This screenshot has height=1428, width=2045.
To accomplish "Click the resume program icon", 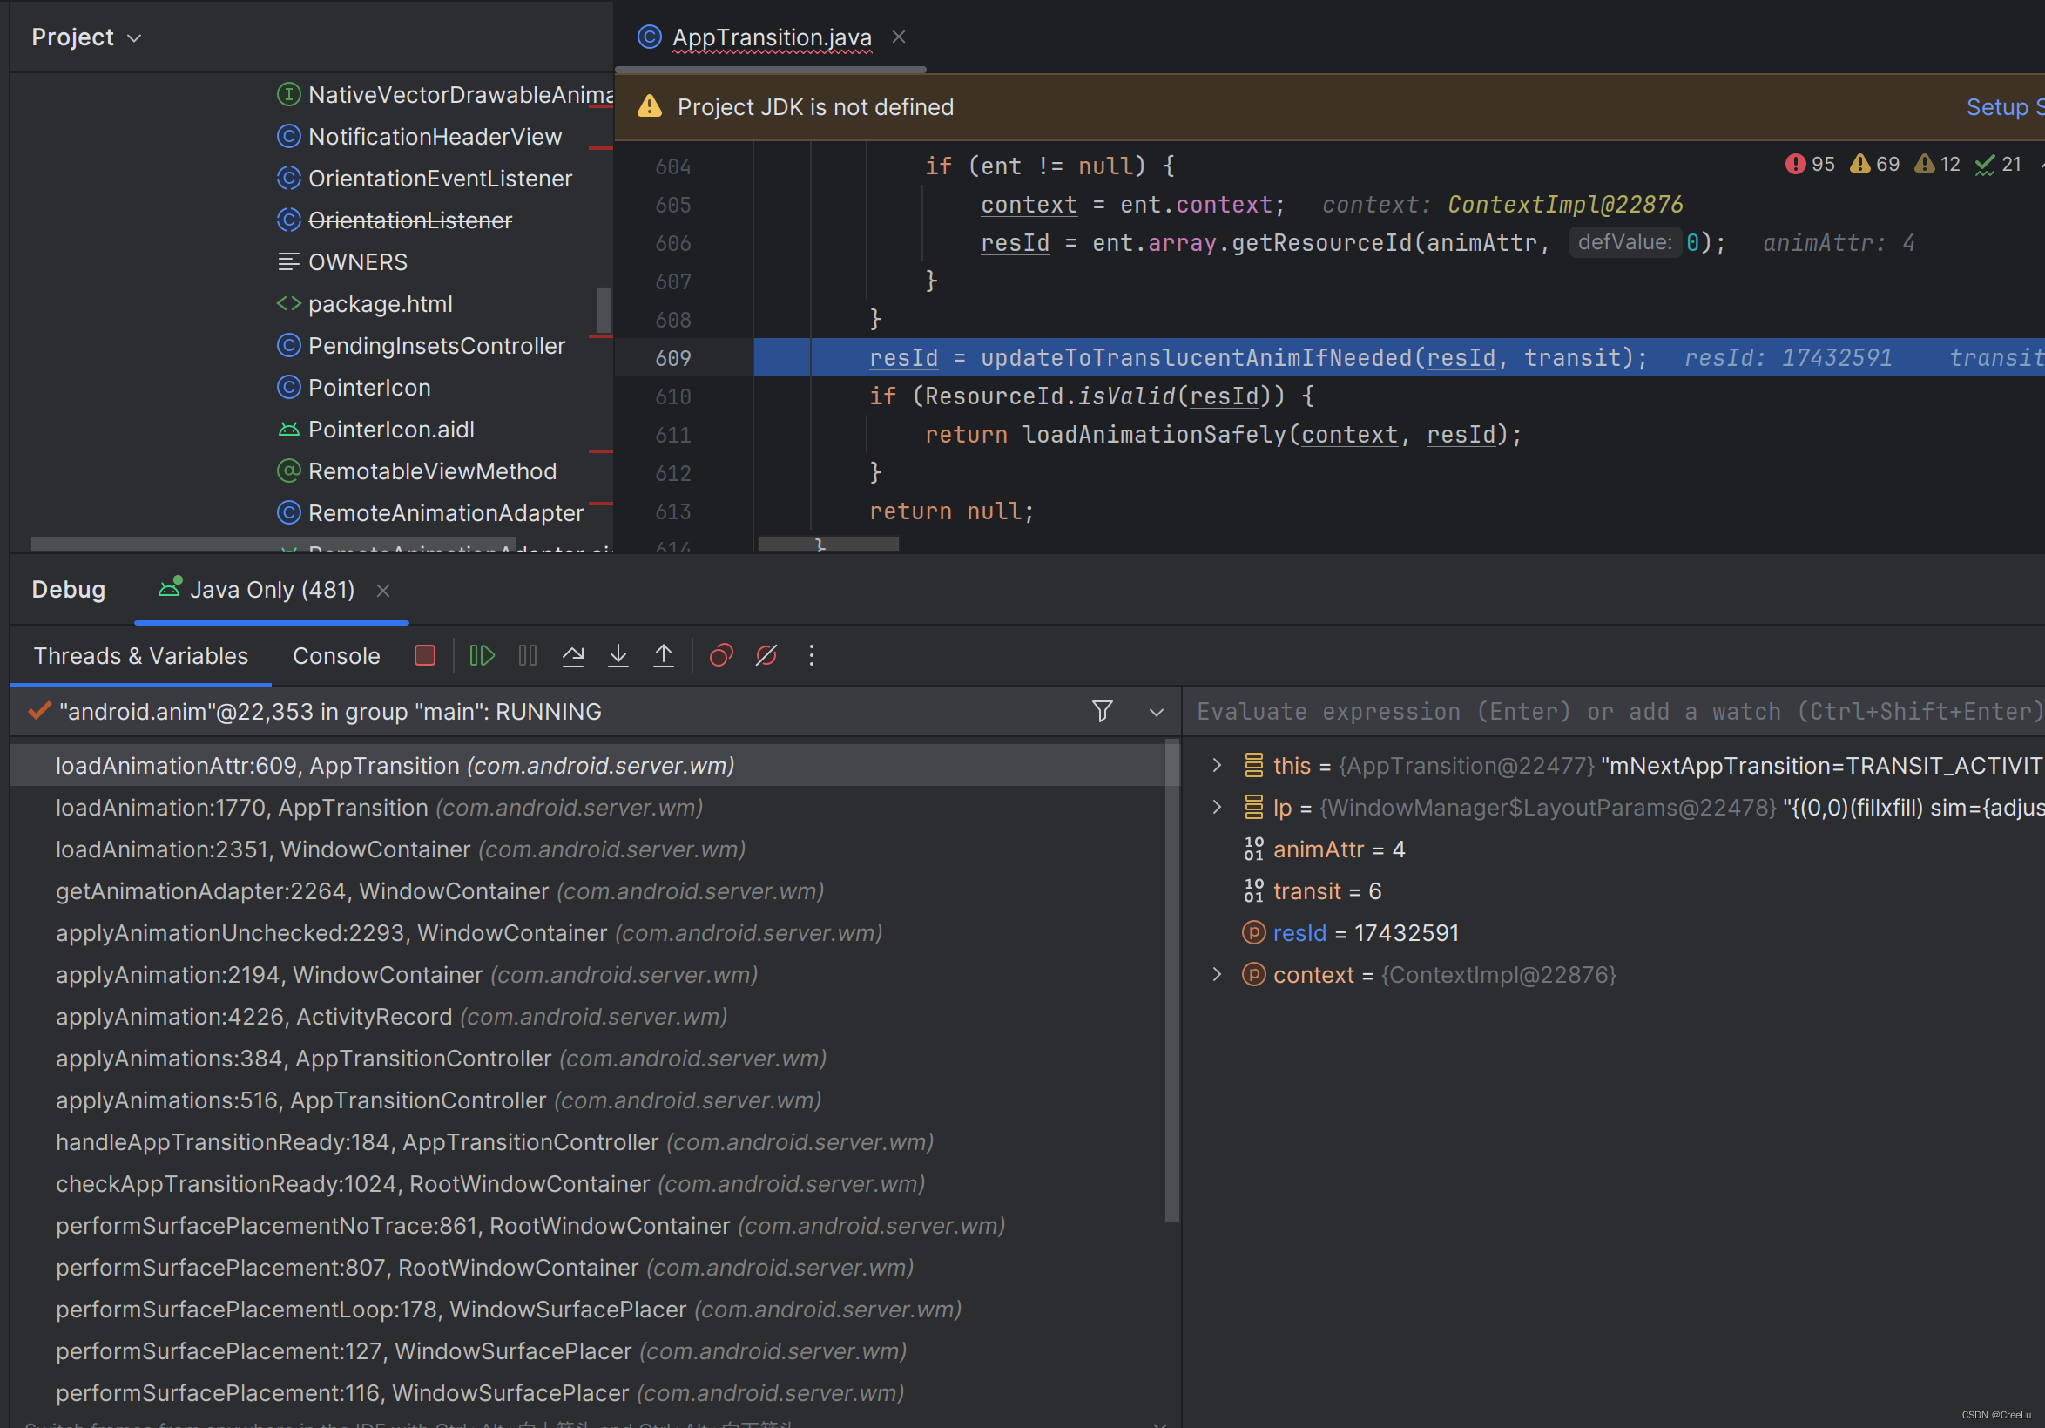I will pos(482,654).
